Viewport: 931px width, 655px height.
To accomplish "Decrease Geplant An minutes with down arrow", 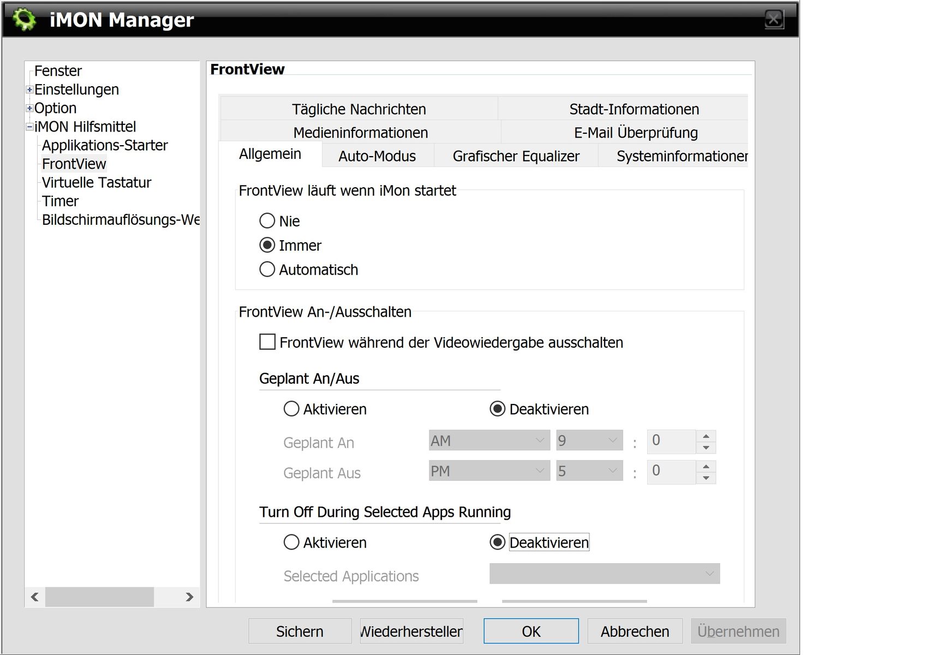I will (706, 448).
